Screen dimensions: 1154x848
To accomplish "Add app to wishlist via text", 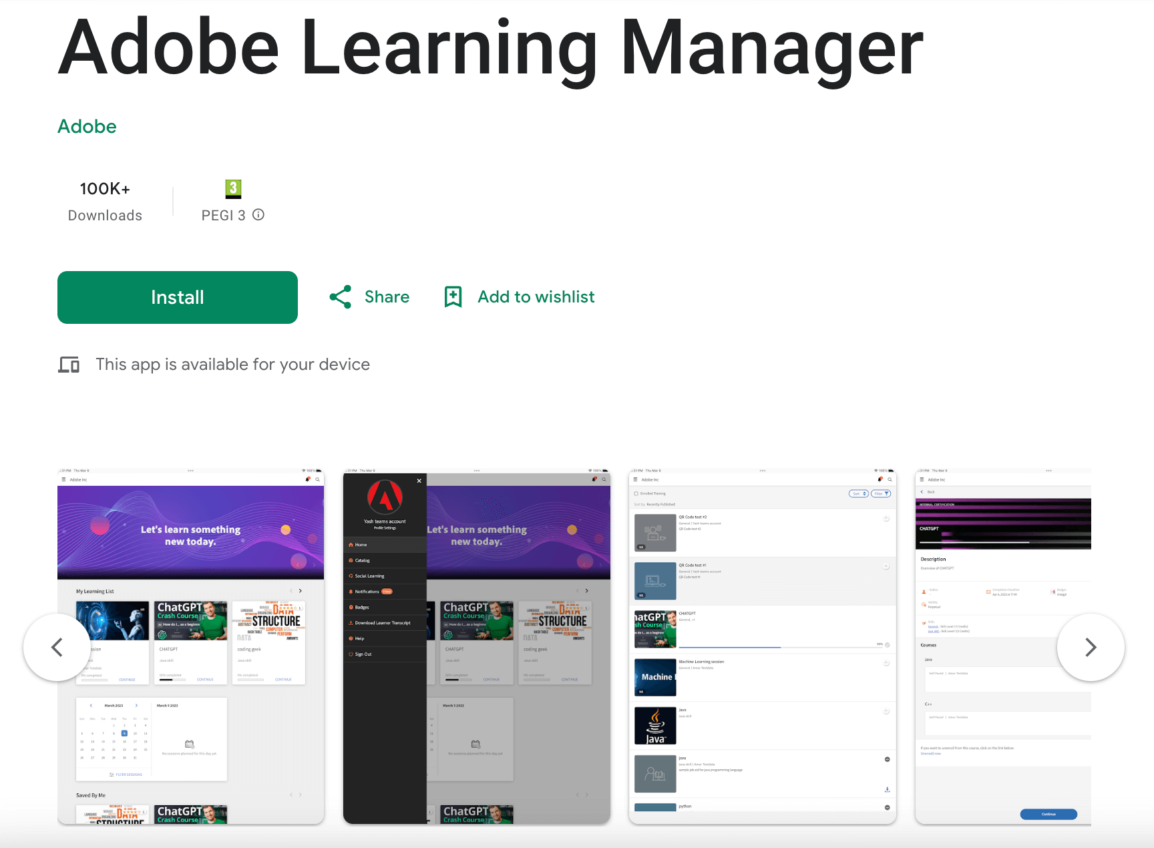I will point(536,297).
